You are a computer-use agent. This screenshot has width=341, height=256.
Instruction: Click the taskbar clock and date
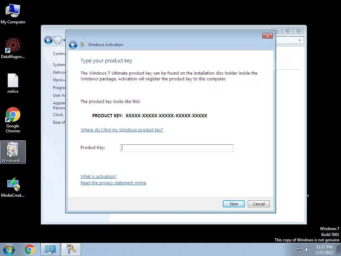click(x=324, y=250)
